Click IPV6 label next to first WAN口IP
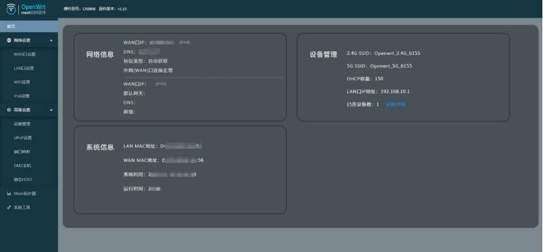 pos(185,42)
